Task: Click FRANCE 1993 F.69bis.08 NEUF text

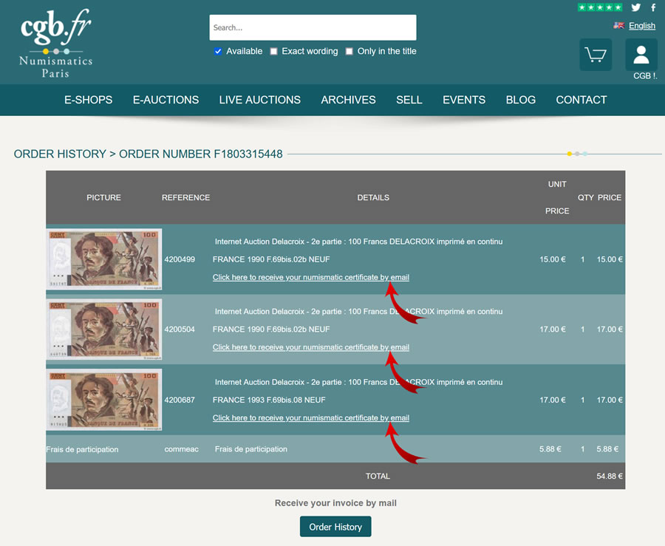Action: (x=269, y=400)
